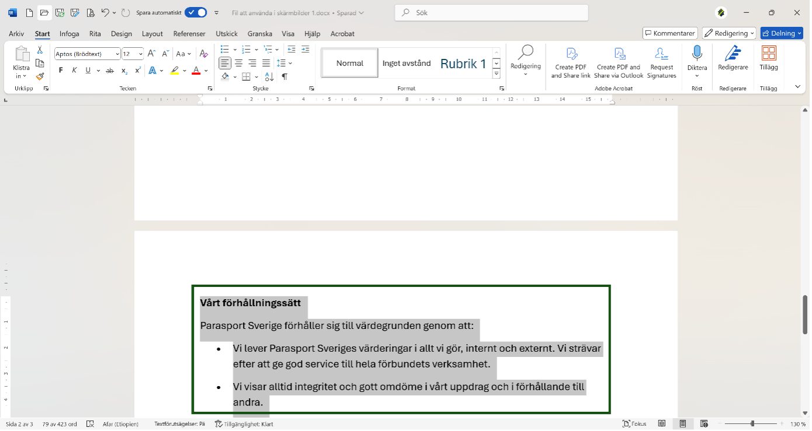
Task: Switch to the Infoga tab
Action: pyautogui.click(x=69, y=34)
